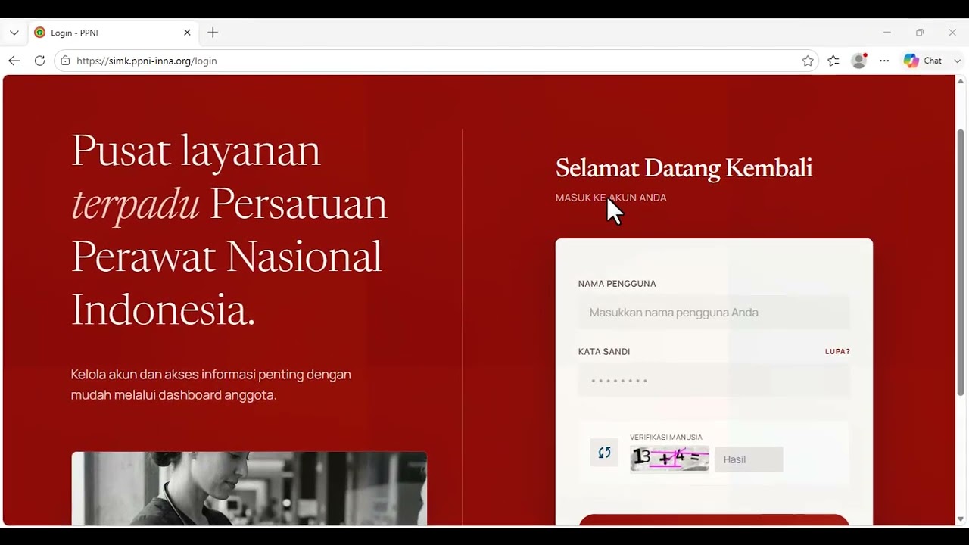Open the browser settings ellipsis menu
Image resolution: width=969 pixels, height=545 pixels.
(884, 61)
